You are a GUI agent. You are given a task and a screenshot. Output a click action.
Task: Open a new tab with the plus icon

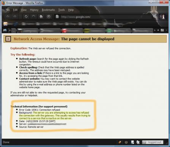click(x=158, y=30)
